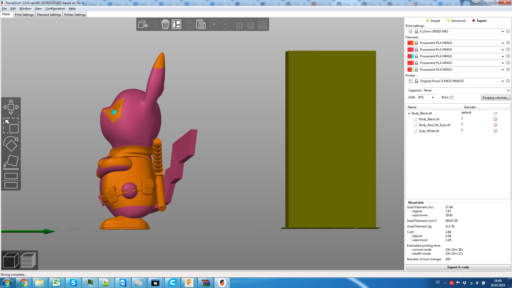Image resolution: width=512 pixels, height=288 pixels.
Task: Select the Eyes_White.stl part
Action: (x=429, y=131)
